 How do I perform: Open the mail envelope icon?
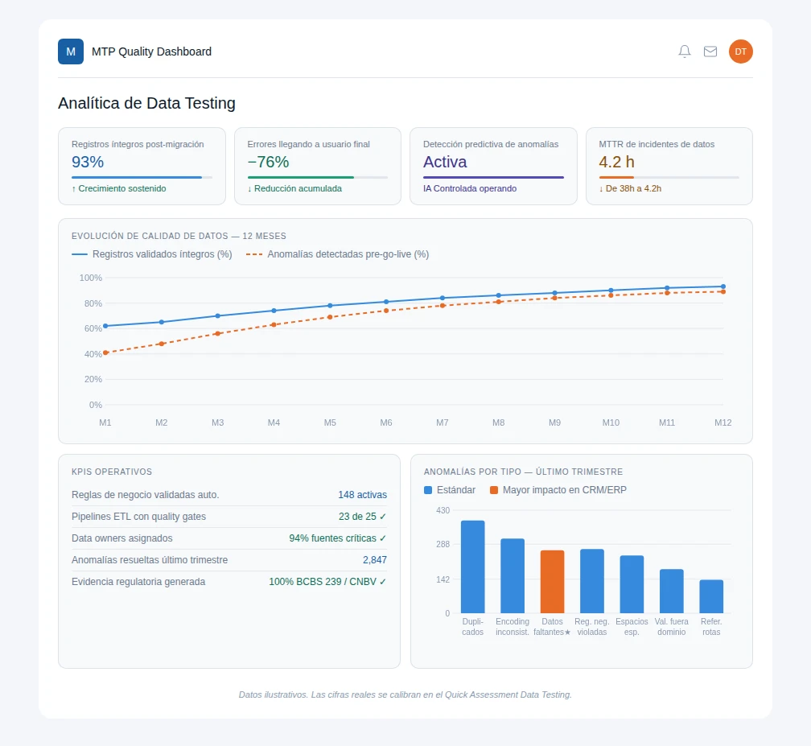tap(710, 52)
